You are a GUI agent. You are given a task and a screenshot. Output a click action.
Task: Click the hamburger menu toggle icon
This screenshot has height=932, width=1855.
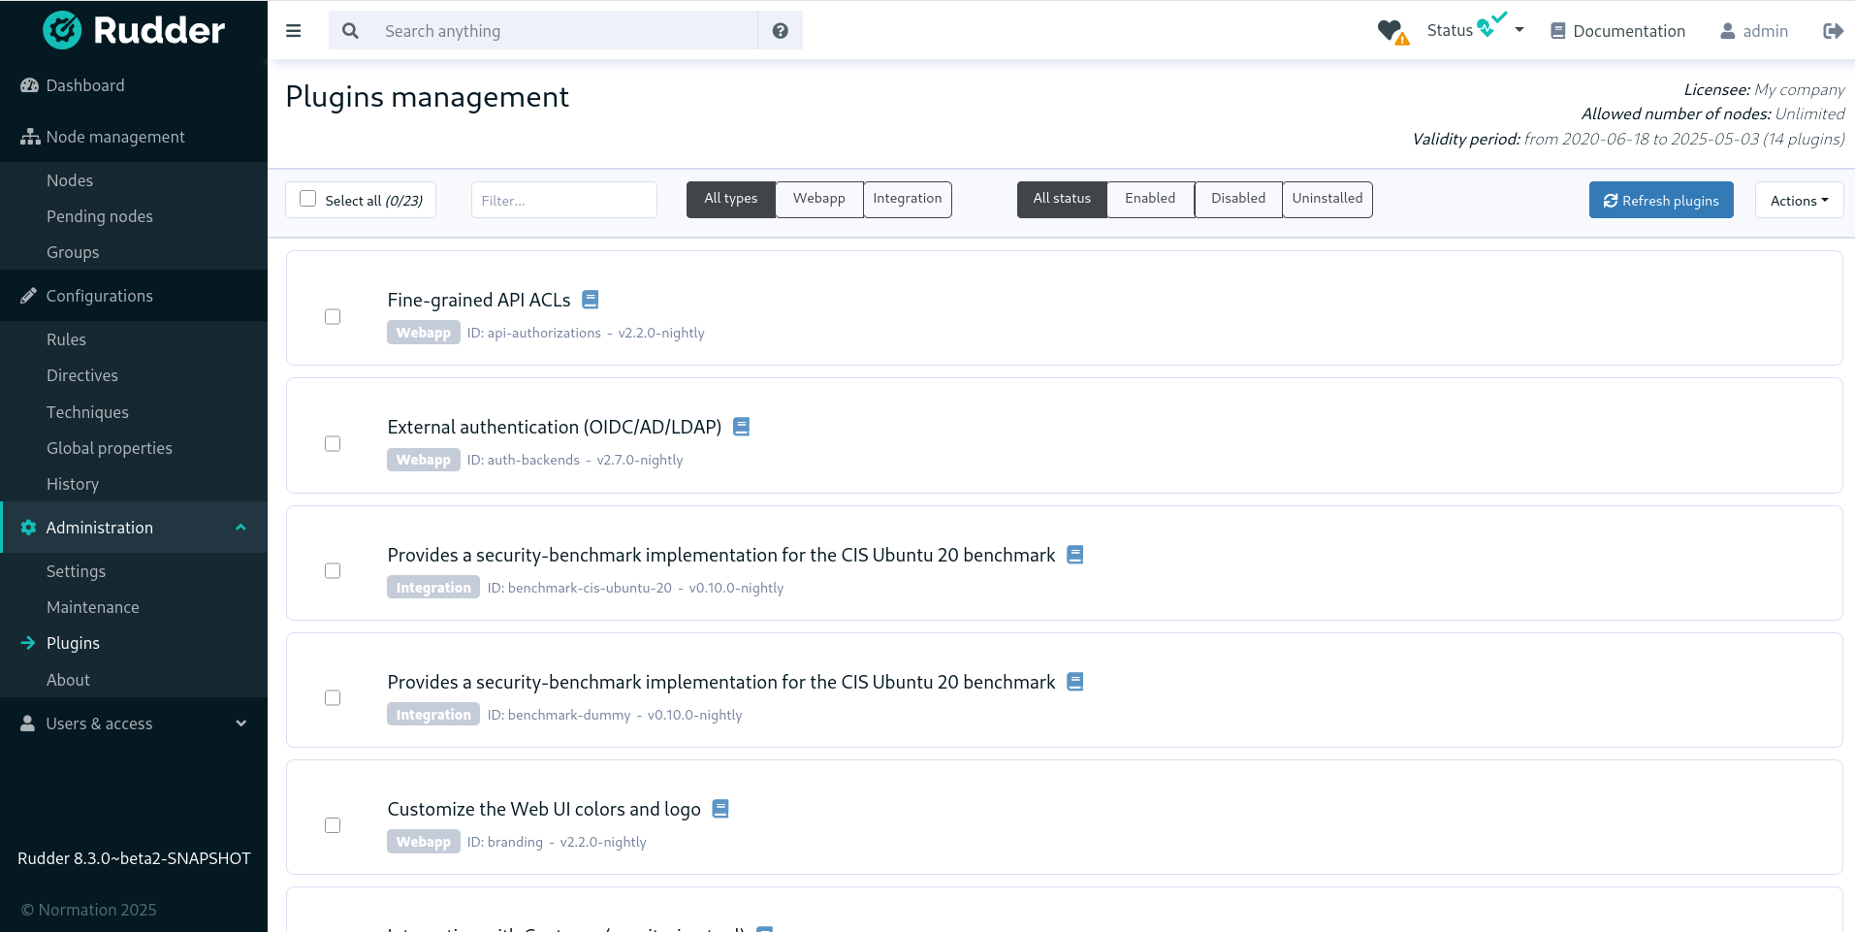click(293, 31)
